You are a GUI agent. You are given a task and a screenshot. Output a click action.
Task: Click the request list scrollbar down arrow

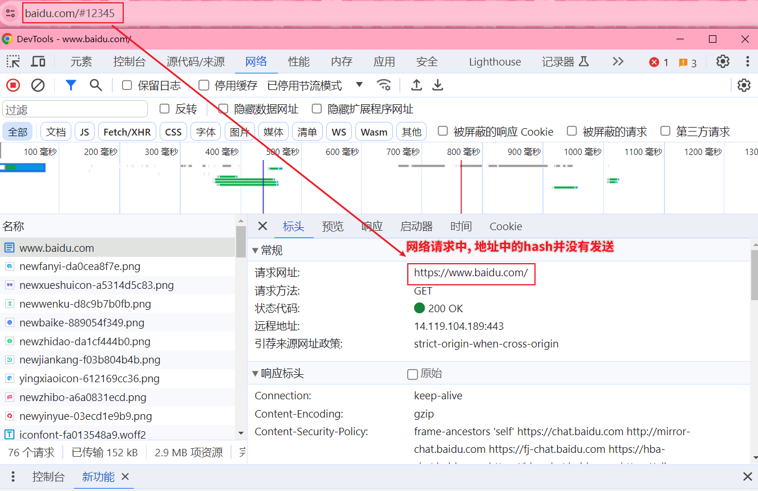click(x=241, y=433)
